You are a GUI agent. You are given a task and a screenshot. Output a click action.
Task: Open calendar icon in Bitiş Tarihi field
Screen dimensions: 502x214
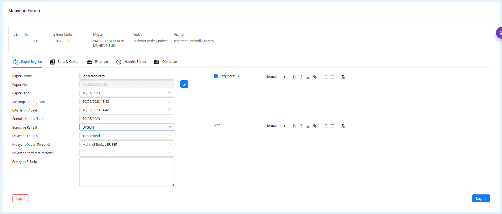click(170, 110)
